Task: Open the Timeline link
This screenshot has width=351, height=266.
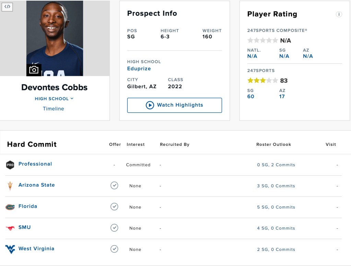Action: (54, 109)
